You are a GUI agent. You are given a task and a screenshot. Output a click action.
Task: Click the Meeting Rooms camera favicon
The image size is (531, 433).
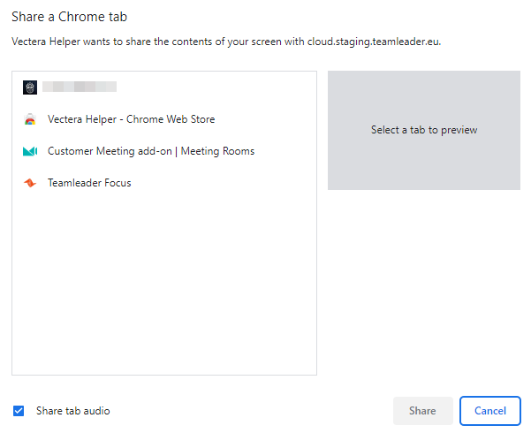pos(30,151)
